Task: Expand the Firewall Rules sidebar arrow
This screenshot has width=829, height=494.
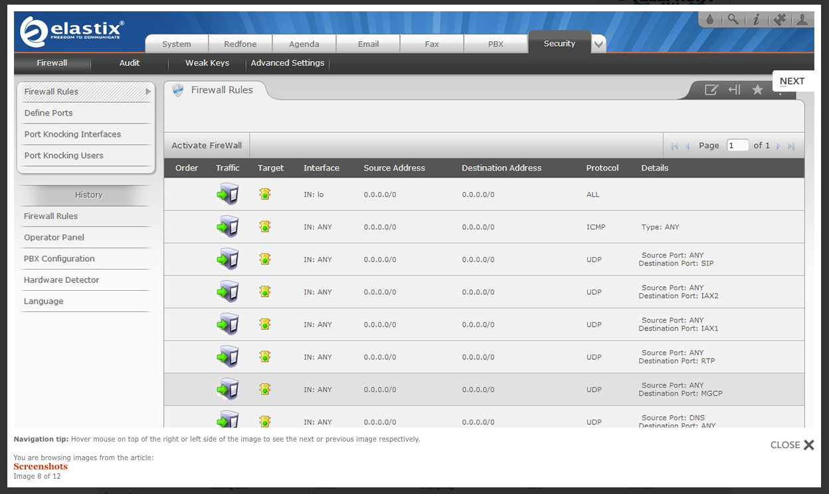Action: [x=149, y=92]
